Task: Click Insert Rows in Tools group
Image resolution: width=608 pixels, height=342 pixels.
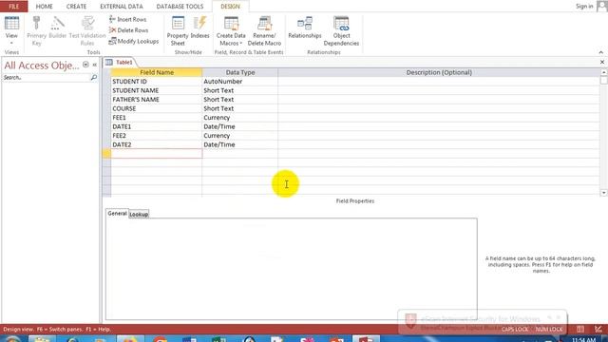Action: click(128, 19)
